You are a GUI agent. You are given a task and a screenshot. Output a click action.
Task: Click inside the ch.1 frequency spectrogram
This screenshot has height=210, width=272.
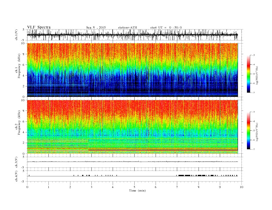tap(132, 70)
